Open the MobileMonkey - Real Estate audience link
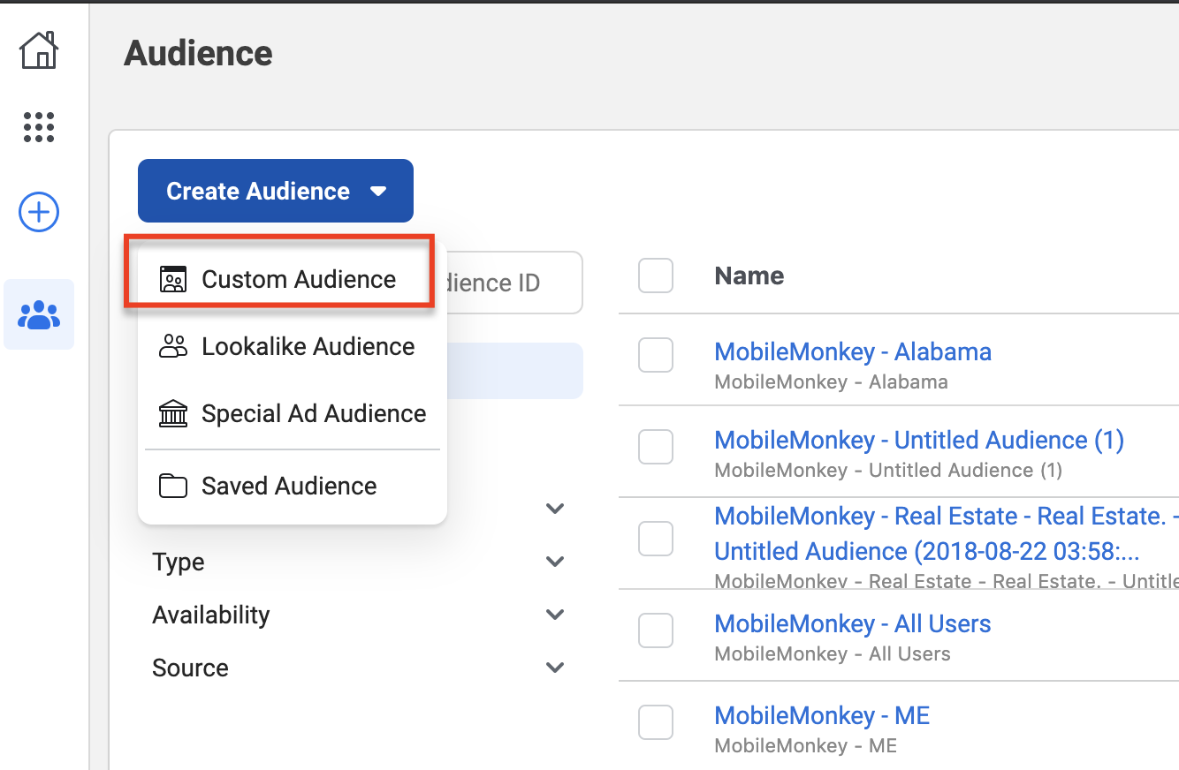Screen dimensions: 1179x770 tap(947, 533)
